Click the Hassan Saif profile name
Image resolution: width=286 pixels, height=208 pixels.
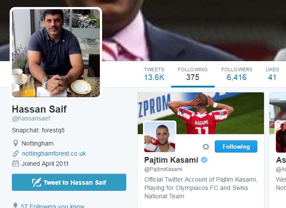[x=39, y=109]
